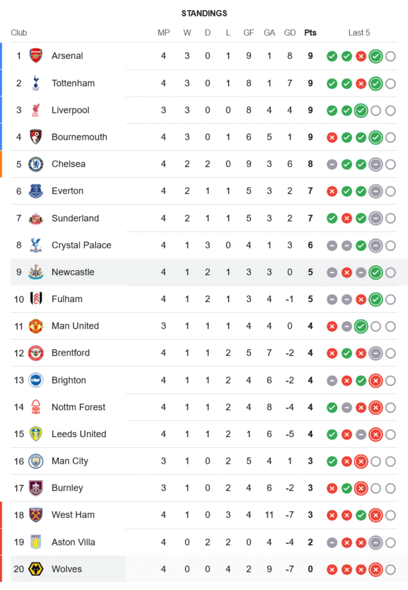Screen dimensions: 408x590
Task: Click the Newcastle club crest
Action: coord(36,272)
